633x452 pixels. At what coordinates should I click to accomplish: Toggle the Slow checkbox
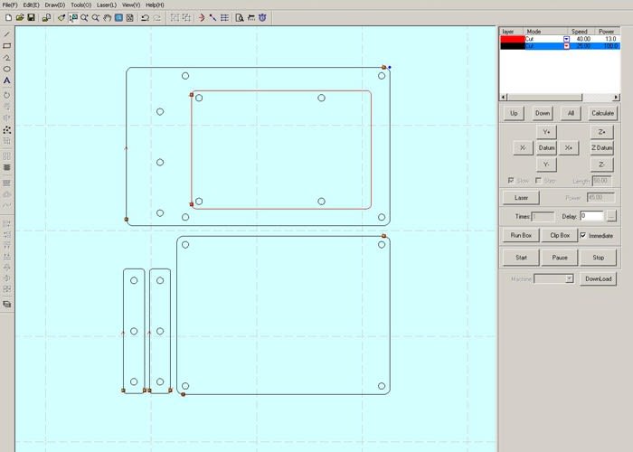coord(511,181)
